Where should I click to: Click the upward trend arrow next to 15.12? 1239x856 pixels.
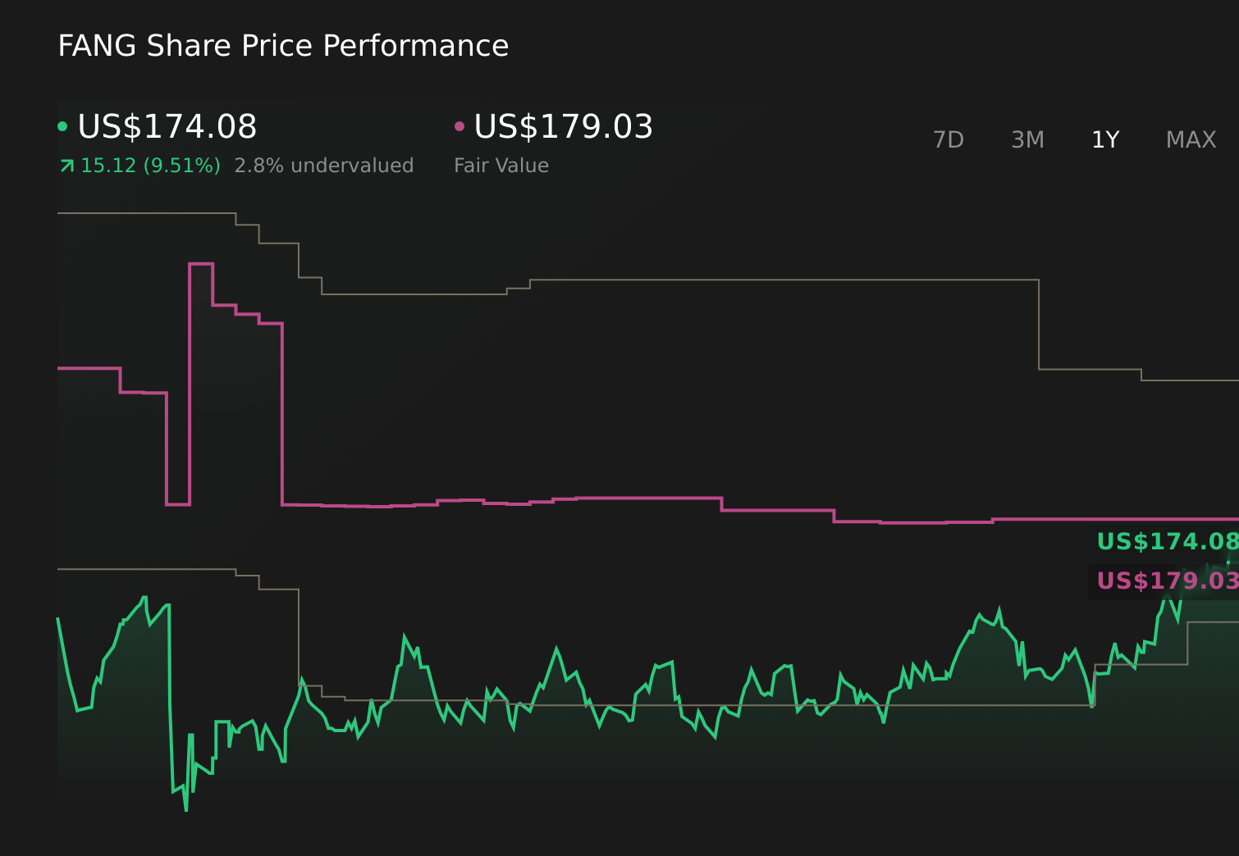coord(66,165)
